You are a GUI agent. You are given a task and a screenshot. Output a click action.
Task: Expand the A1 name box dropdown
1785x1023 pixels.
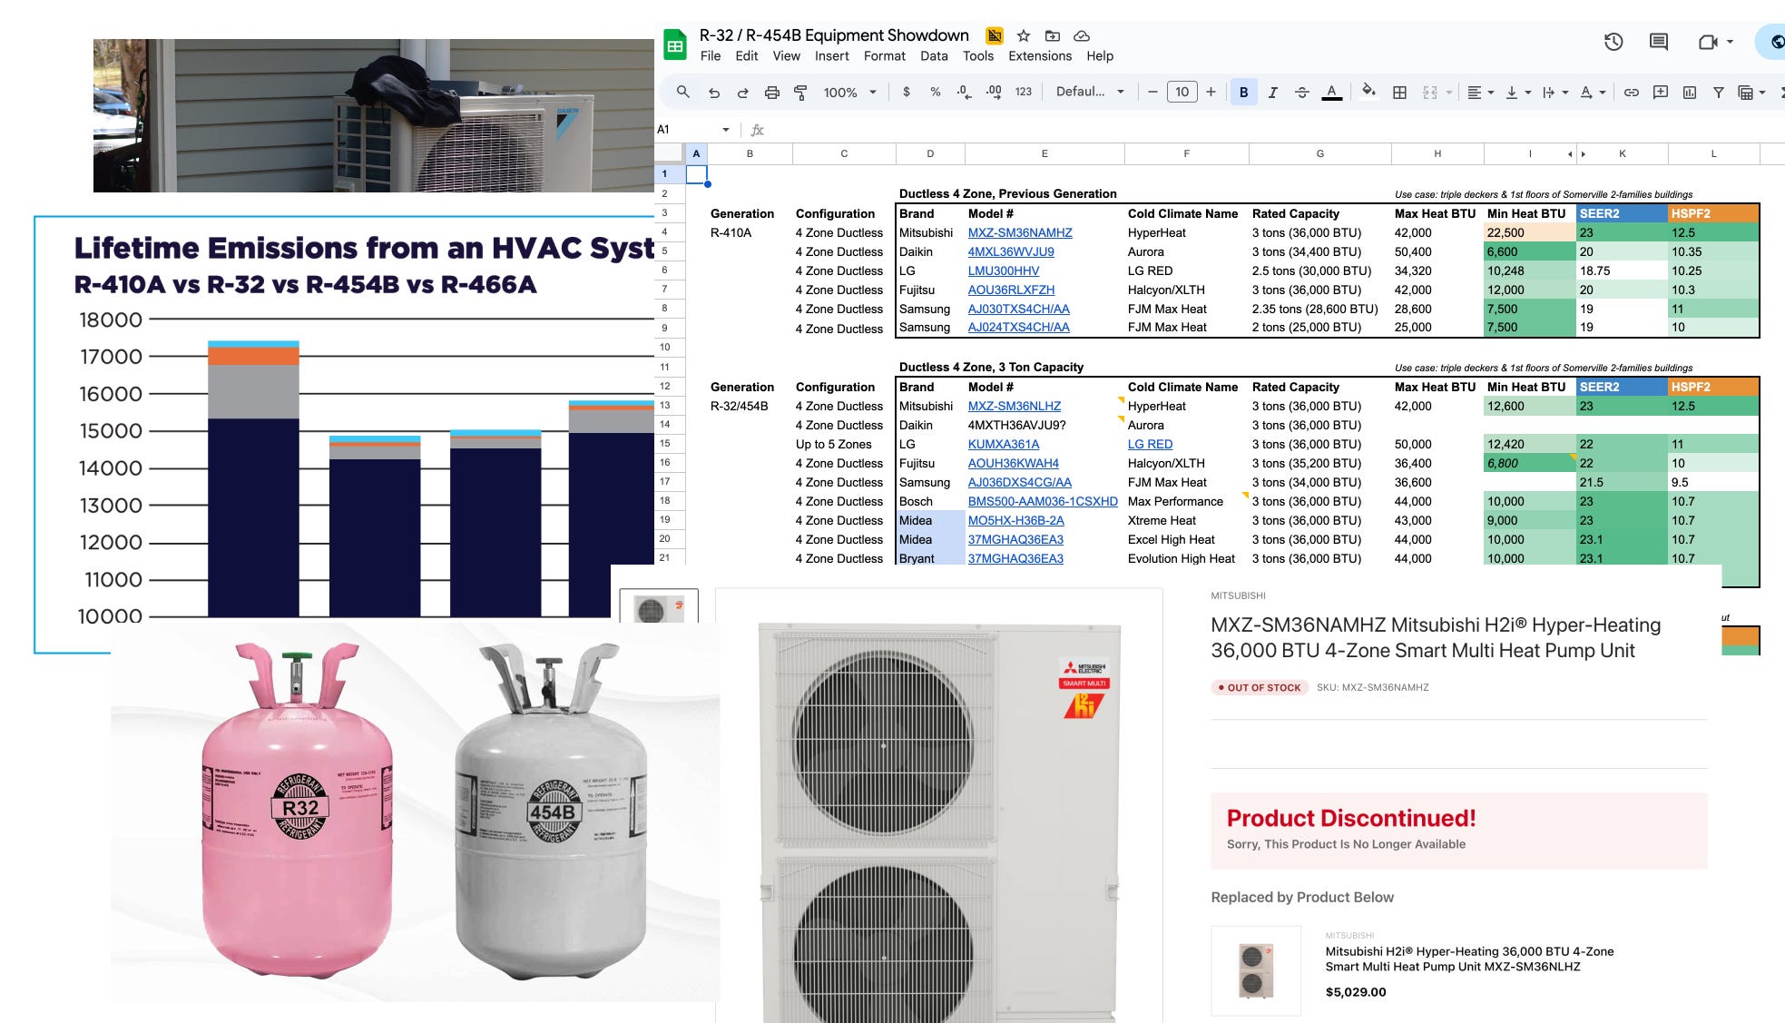725,130
